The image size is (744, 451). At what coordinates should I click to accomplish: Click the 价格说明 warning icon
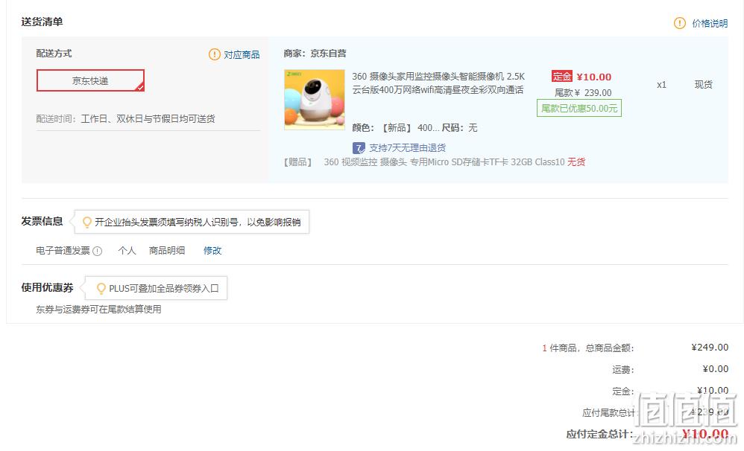679,23
